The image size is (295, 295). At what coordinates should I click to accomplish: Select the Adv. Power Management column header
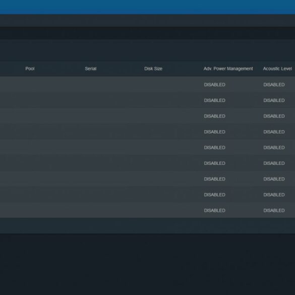(228, 69)
